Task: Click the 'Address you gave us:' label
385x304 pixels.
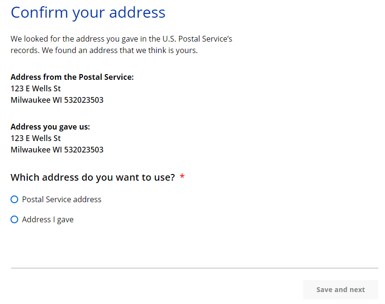Action: [x=50, y=127]
